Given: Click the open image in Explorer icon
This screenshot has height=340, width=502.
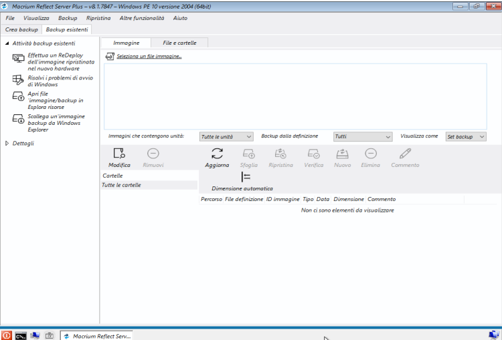Looking at the screenshot, I should pyautogui.click(x=18, y=96).
